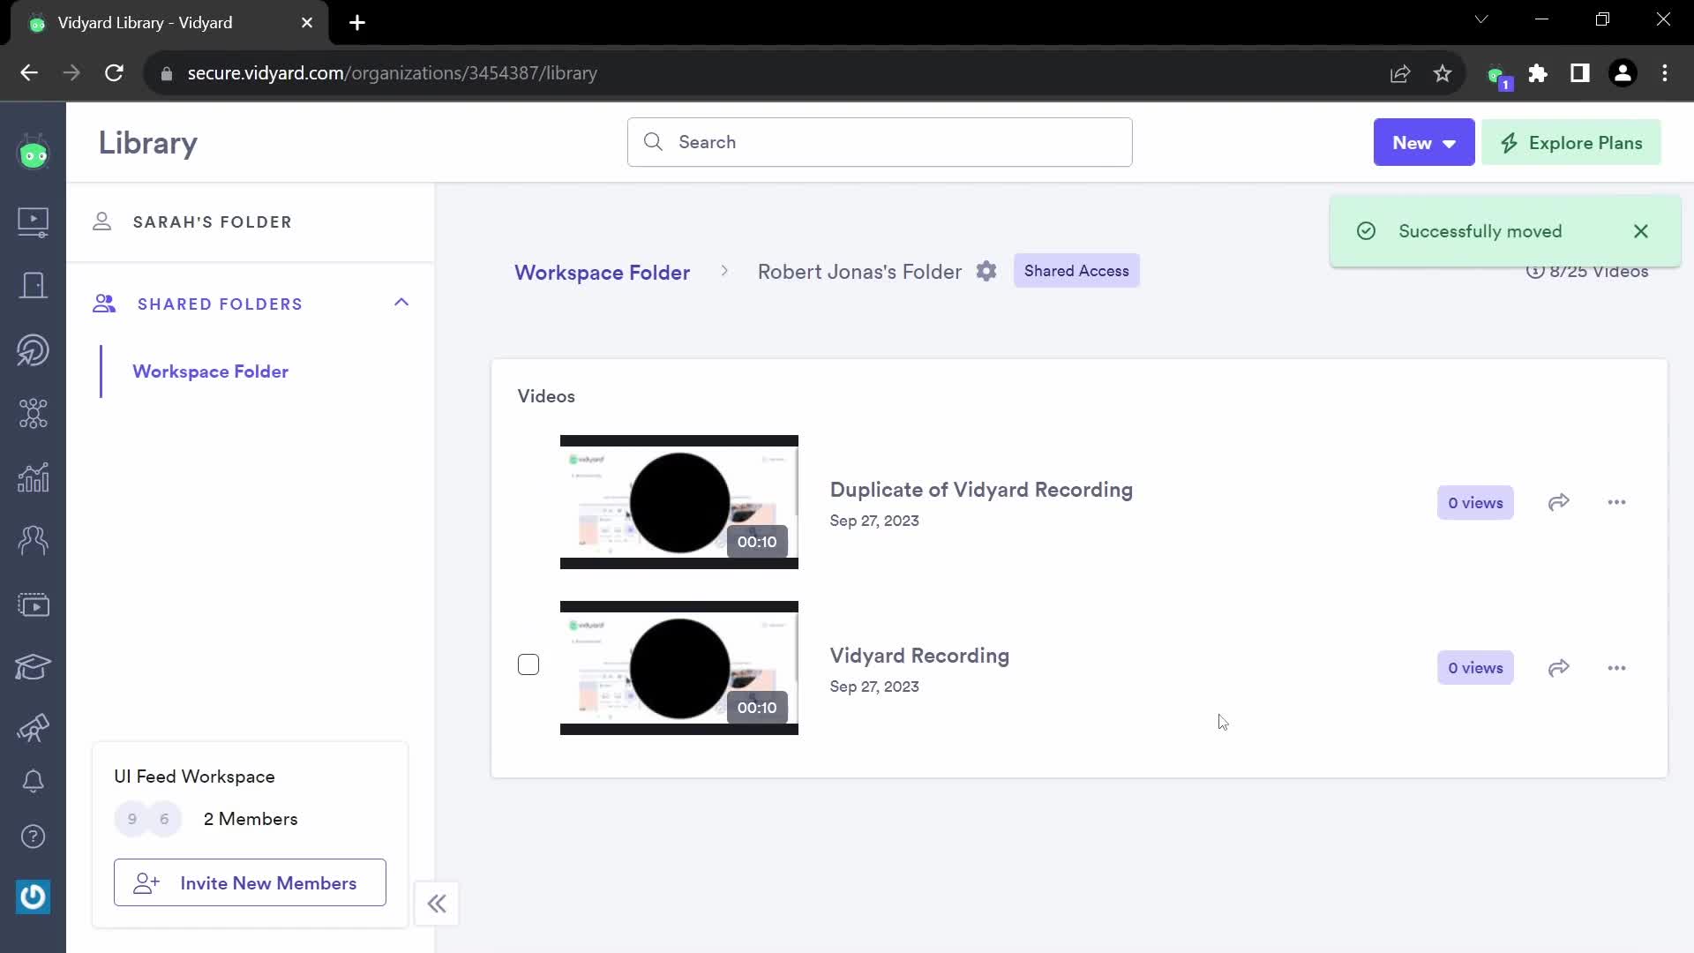Dismiss the Successfully moved notification
Screen dimensions: 1694x953
tap(1640, 231)
